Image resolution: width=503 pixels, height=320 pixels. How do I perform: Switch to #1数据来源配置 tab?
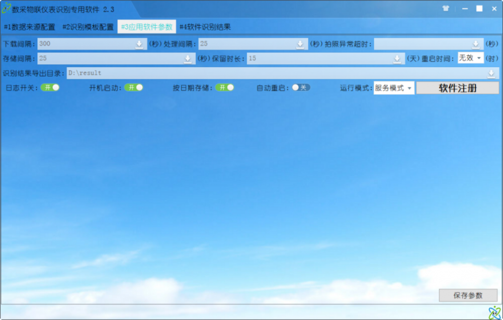point(30,27)
